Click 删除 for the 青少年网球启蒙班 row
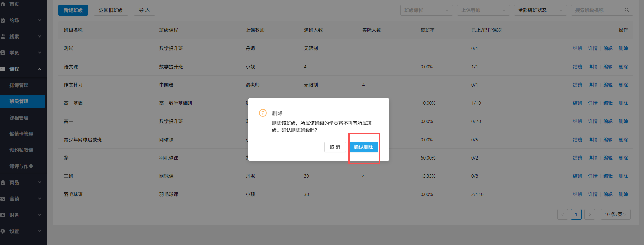644x245 pixels. [x=623, y=140]
